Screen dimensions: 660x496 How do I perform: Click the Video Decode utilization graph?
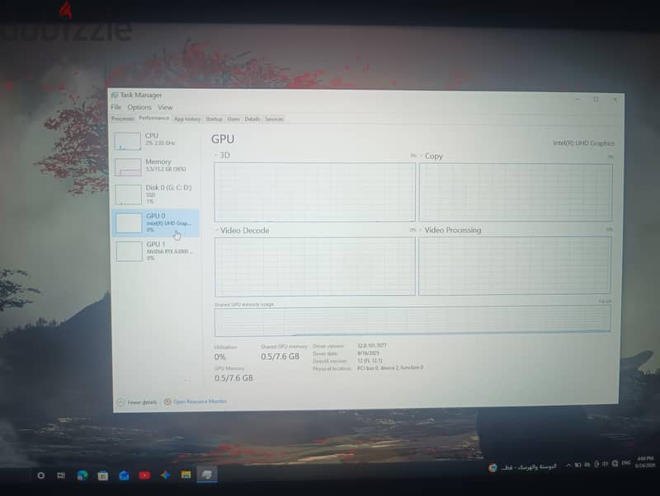click(x=315, y=266)
